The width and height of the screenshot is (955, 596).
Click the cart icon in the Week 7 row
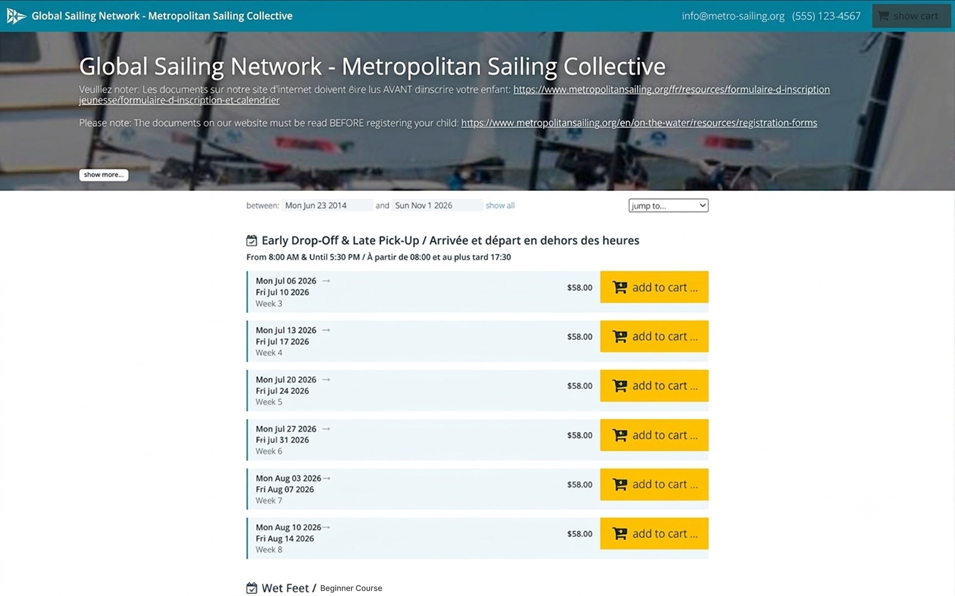click(620, 484)
